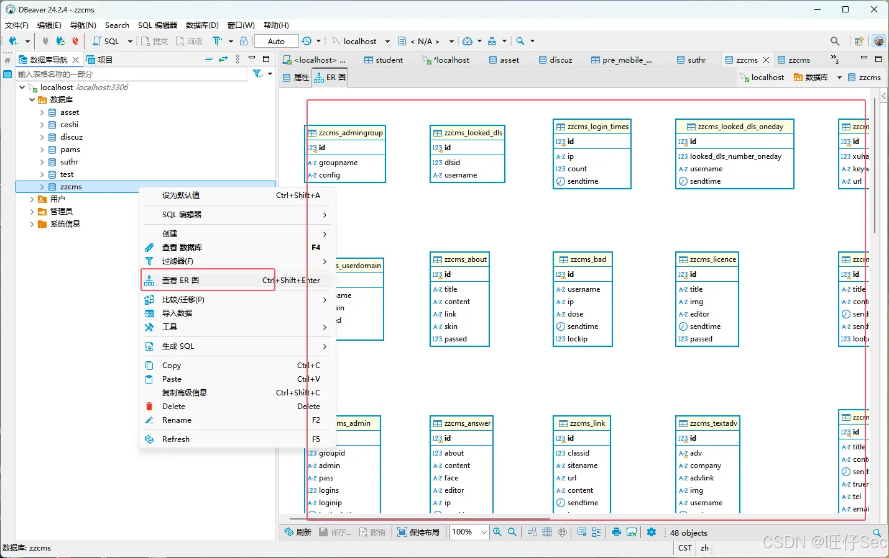Click the table name filter input field
Image resolution: width=889 pixels, height=558 pixels.
pyautogui.click(x=132, y=74)
